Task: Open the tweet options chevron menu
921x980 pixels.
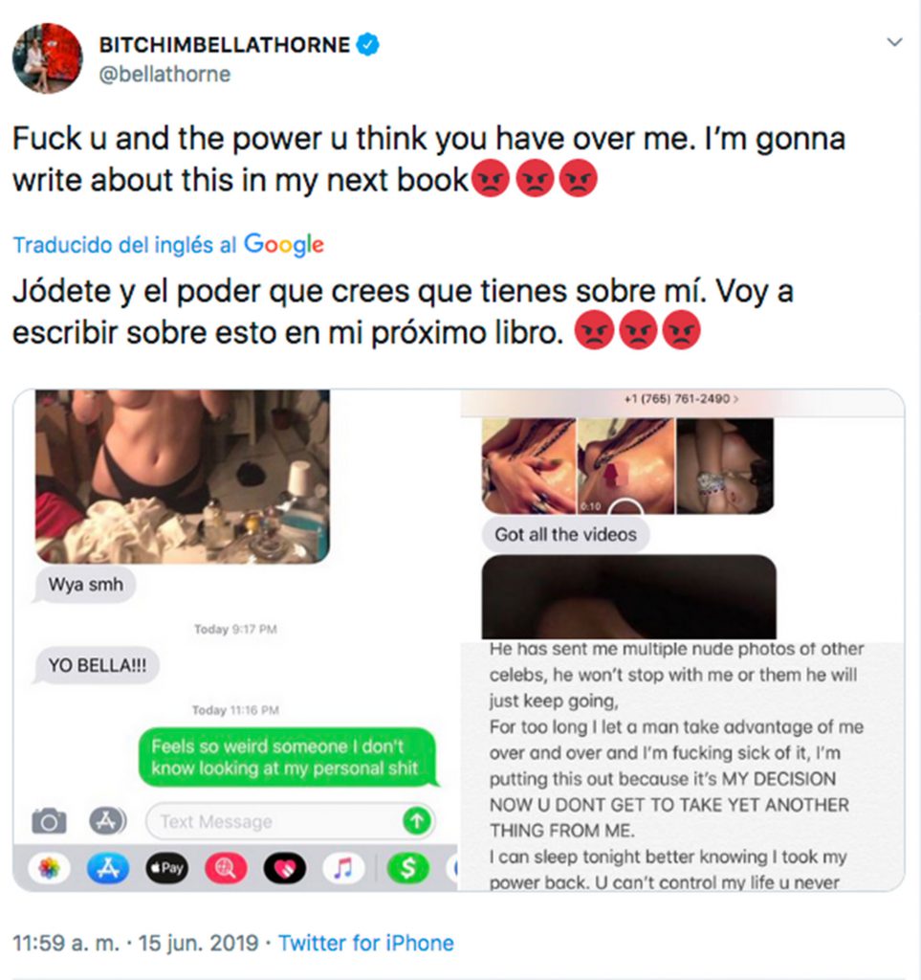Action: click(895, 42)
